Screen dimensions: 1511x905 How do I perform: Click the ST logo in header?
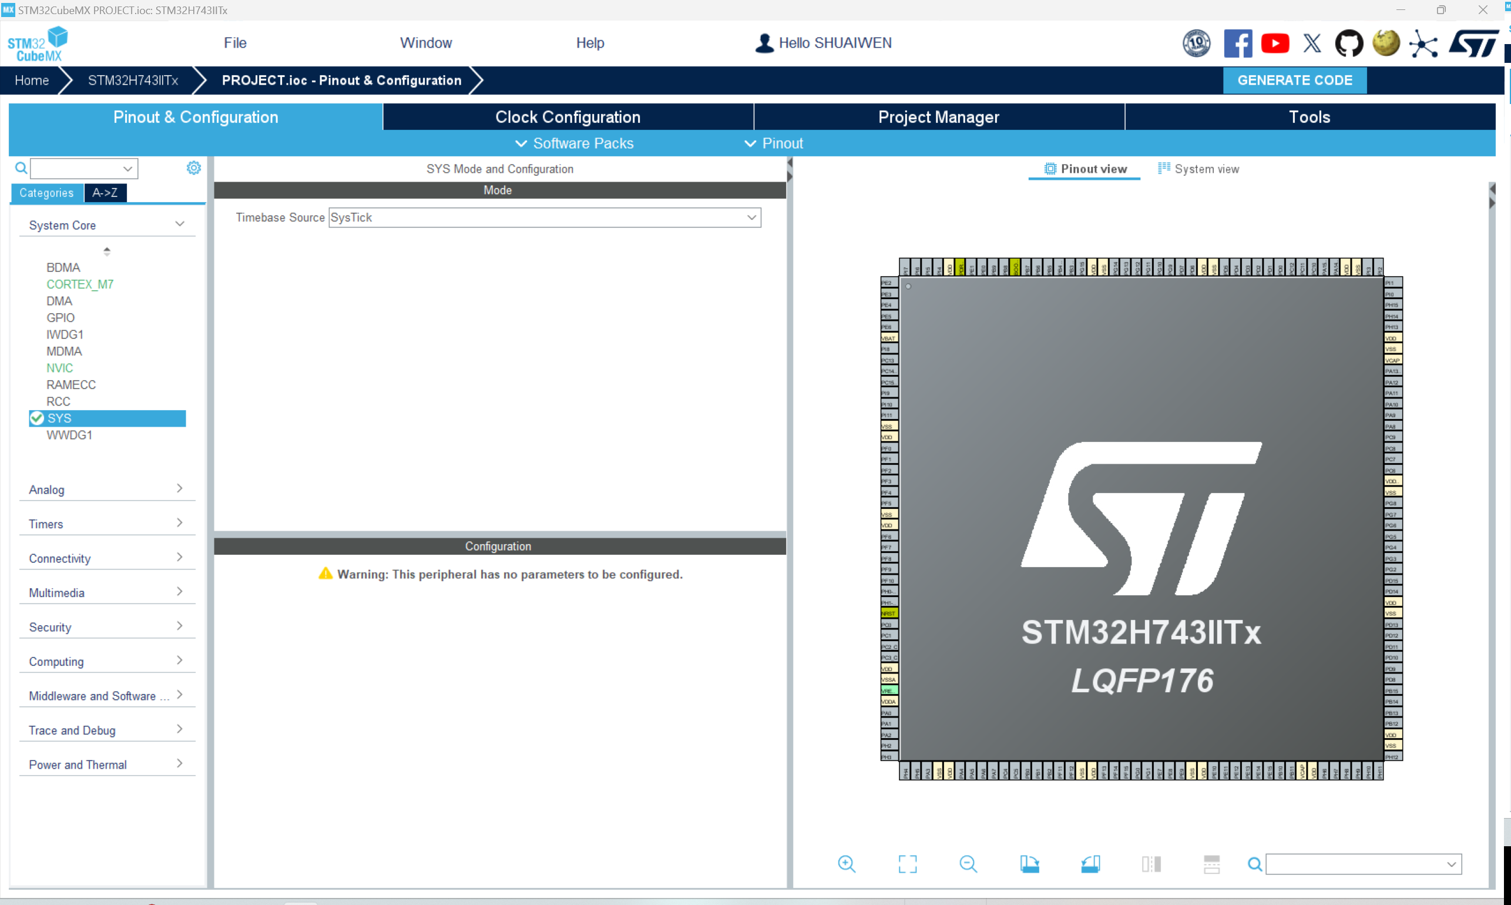[1473, 43]
